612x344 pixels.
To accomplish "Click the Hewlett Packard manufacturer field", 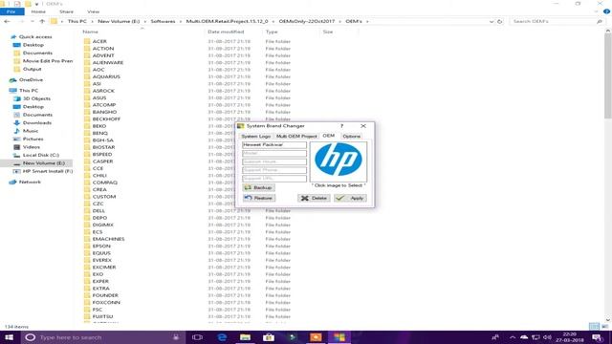I will 274,144.
